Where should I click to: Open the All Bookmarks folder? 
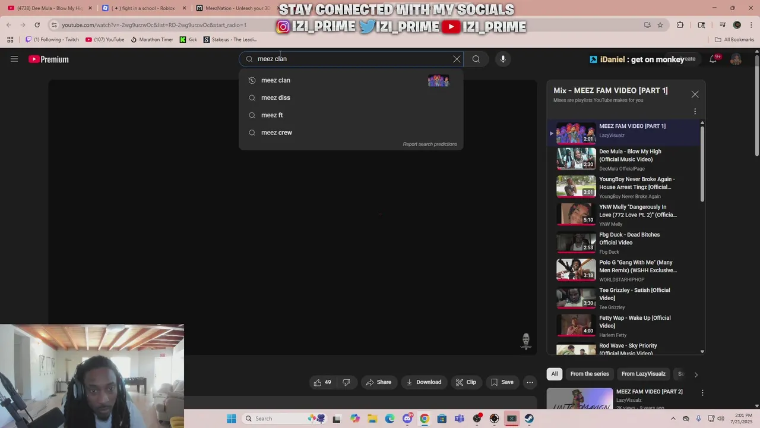734,40
